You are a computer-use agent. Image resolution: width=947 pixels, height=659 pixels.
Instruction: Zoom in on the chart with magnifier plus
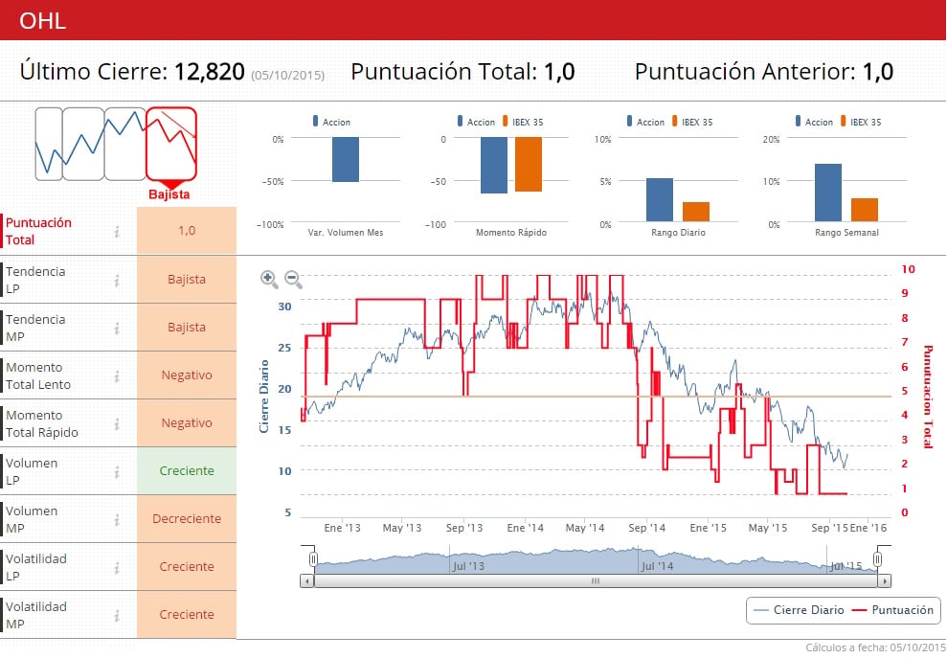(269, 279)
